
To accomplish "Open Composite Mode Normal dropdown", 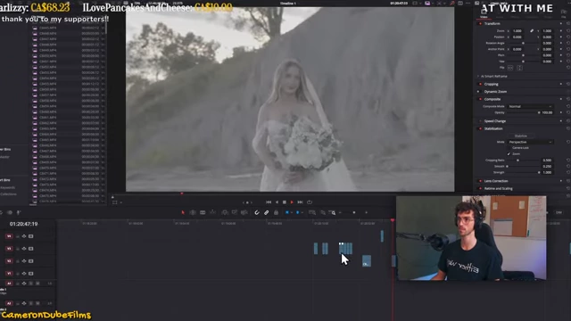I will [530, 107].
